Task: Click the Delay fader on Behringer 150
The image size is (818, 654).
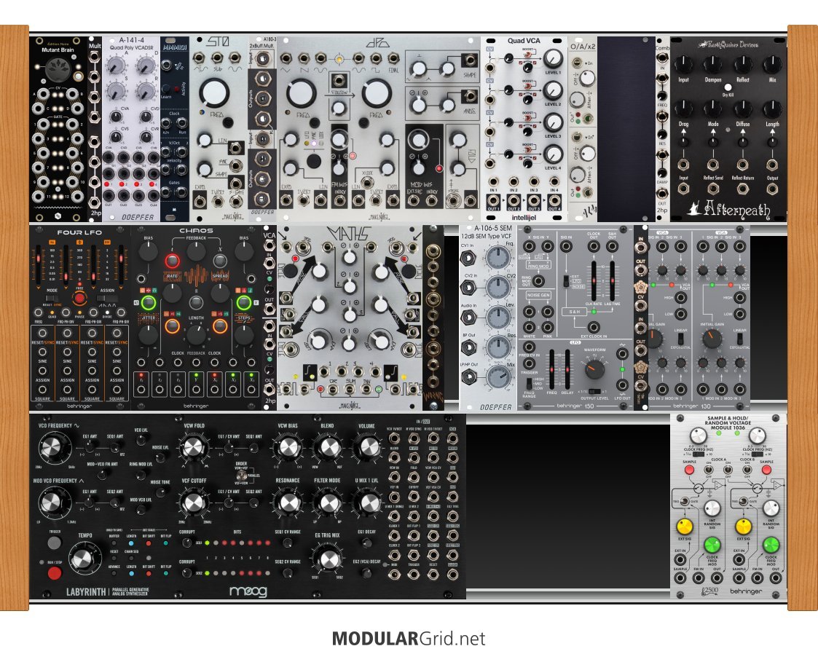Action: point(567,369)
